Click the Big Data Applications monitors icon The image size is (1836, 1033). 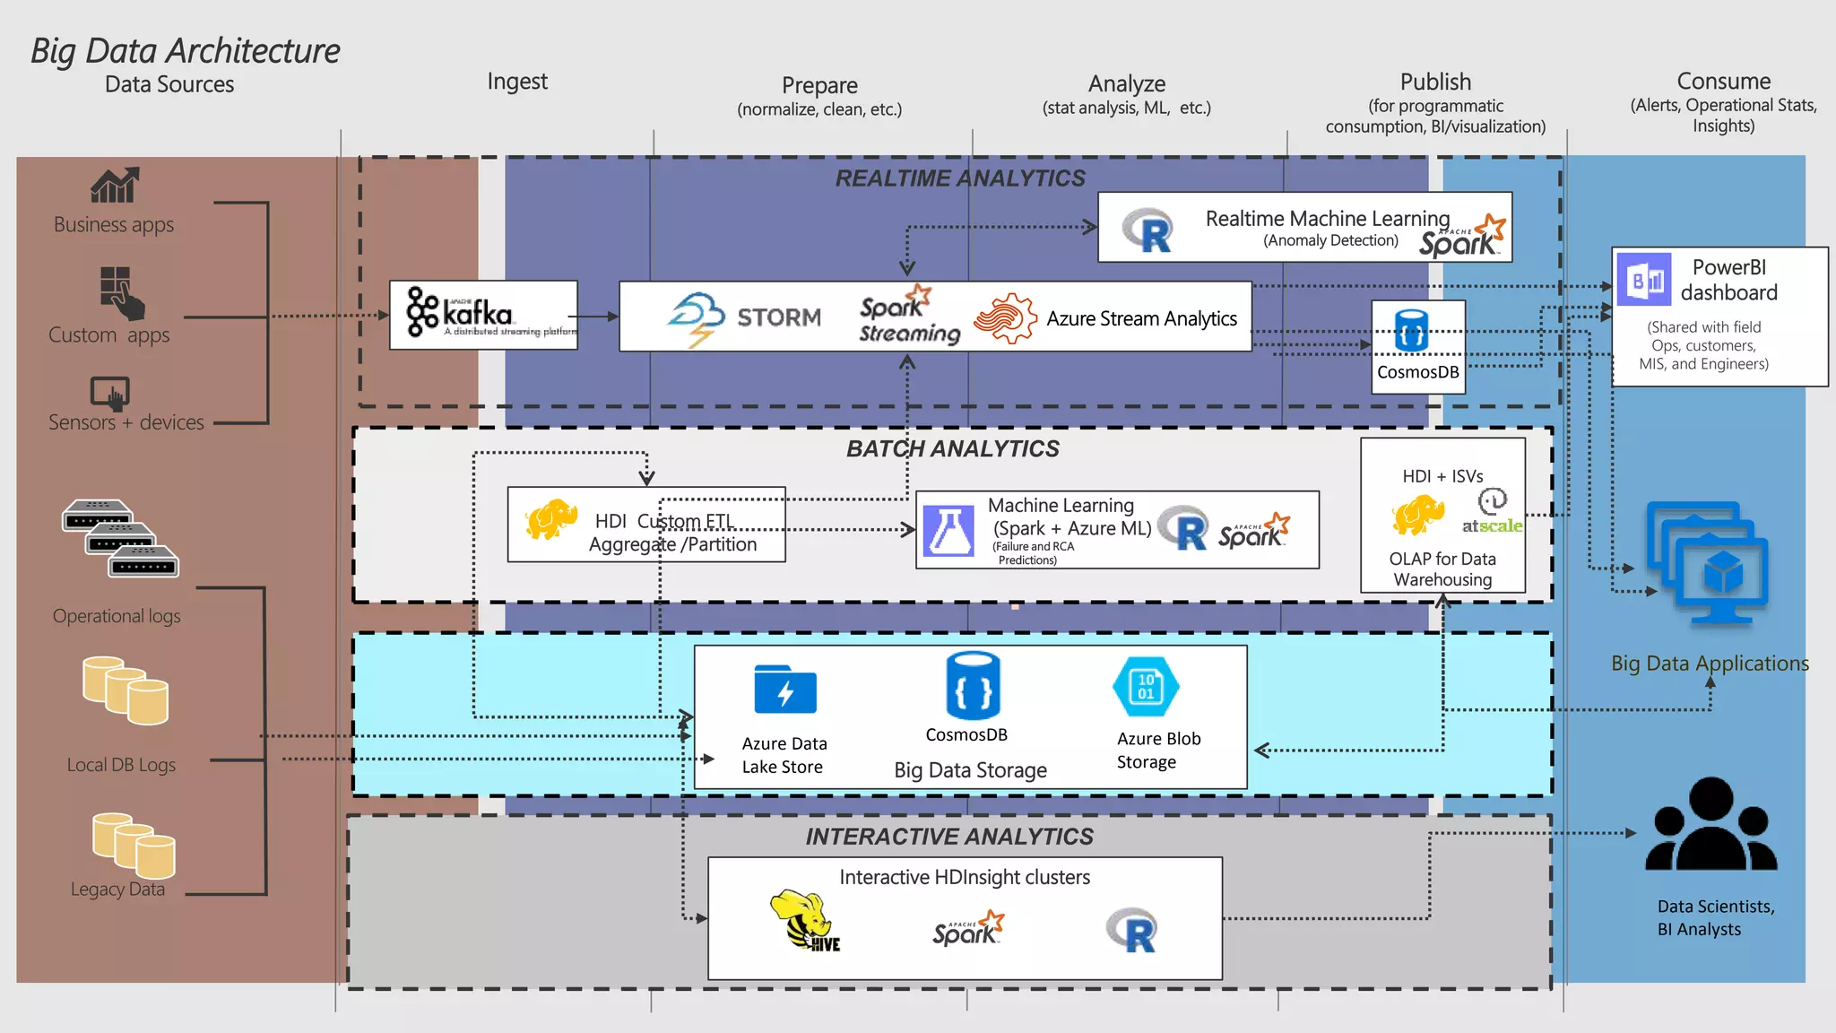1708,563
